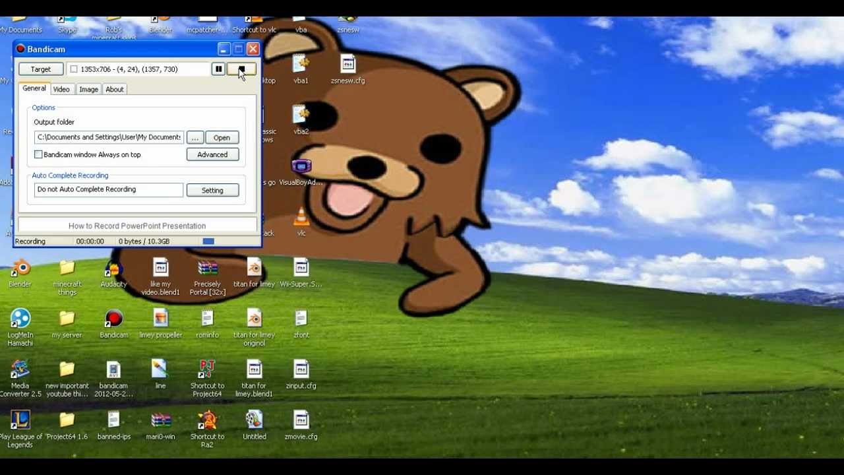Stop the Bandicam recording
Screen dimensions: 844x475
click(241, 69)
